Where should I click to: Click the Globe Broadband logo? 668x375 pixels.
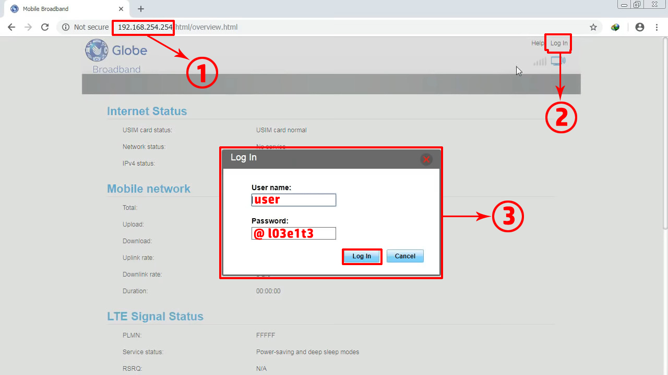coord(116,56)
